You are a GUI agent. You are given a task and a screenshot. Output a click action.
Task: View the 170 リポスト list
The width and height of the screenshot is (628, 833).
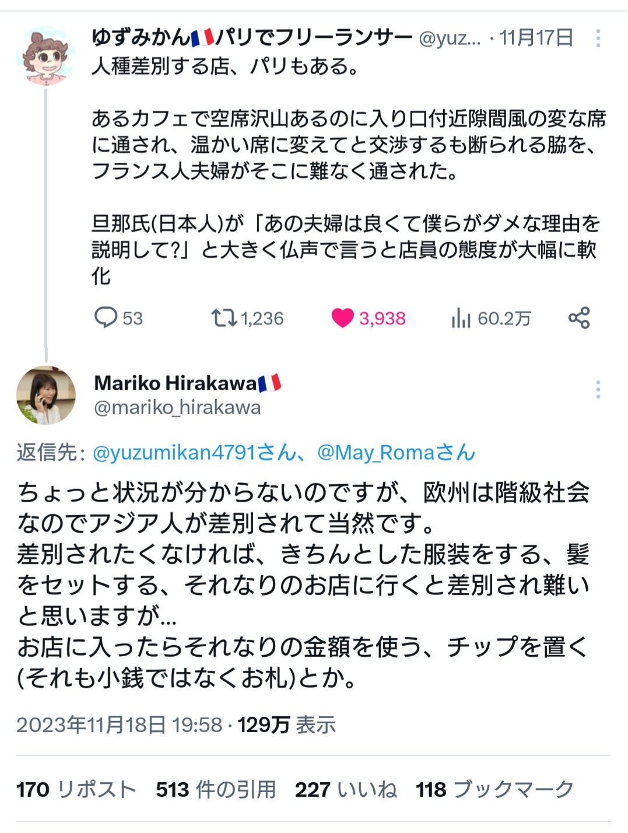tap(76, 789)
